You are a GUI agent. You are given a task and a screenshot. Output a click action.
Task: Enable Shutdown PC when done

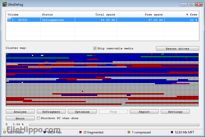[38, 118]
